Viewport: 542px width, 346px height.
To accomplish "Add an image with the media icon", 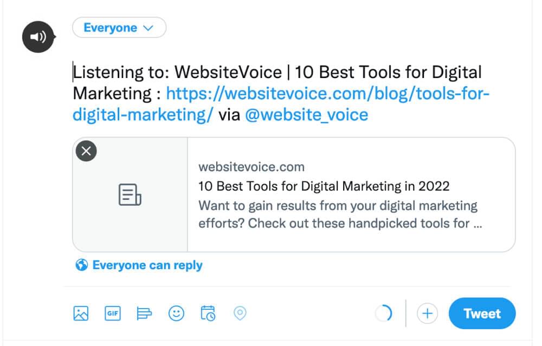I will (81, 314).
